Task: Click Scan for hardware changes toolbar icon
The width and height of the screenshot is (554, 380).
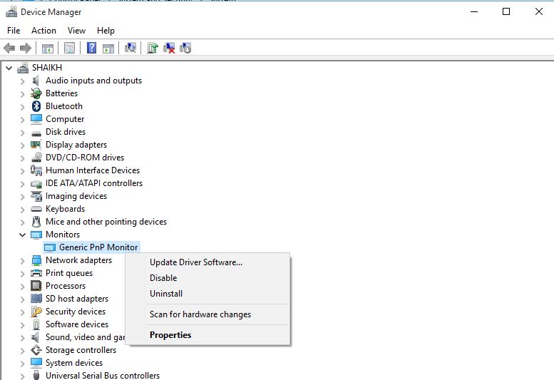Action: (130, 48)
